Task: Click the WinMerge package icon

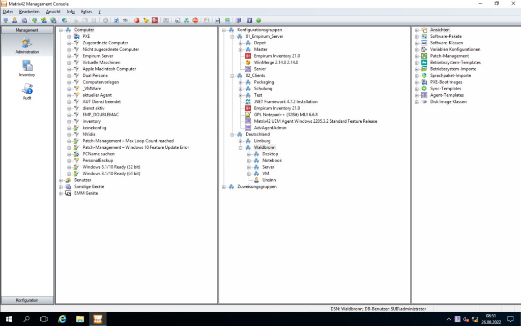Action: tap(248, 62)
